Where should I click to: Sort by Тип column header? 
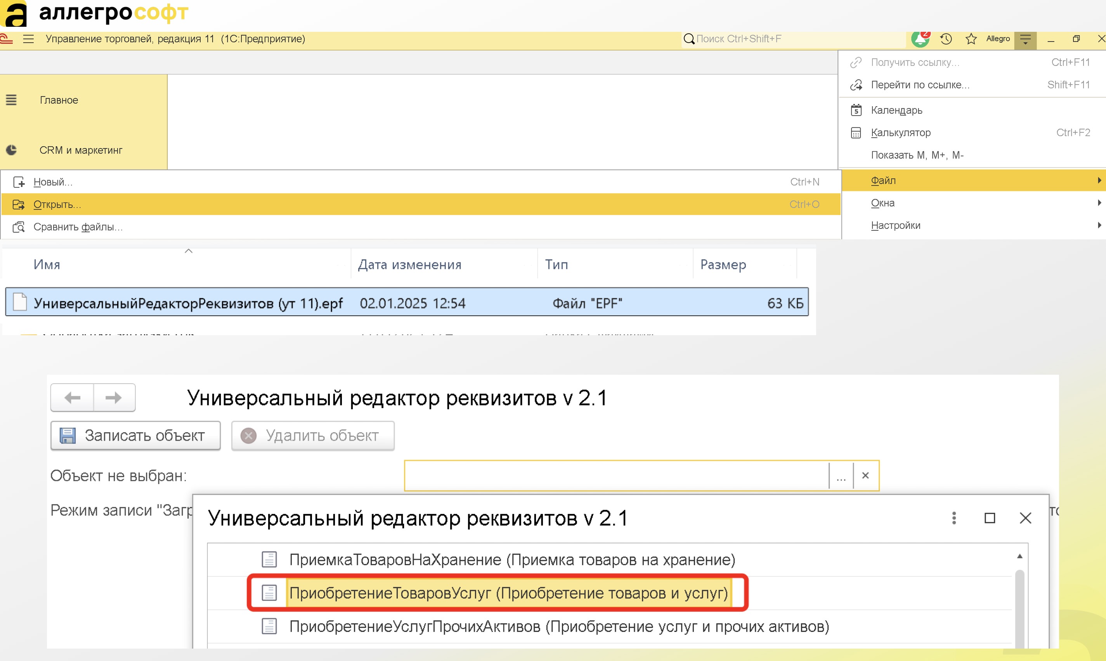pyautogui.click(x=615, y=265)
